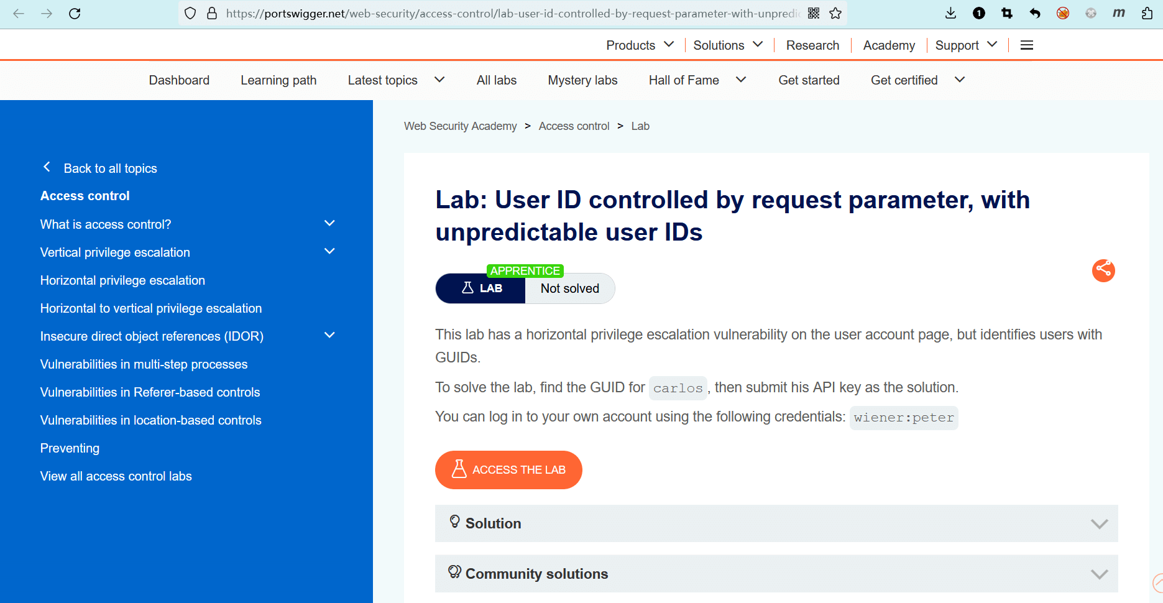Click the browser back arrow
Image resolution: width=1163 pixels, height=603 pixels.
point(19,13)
